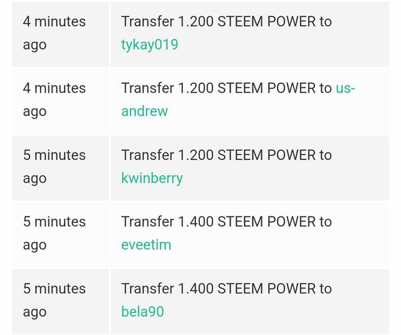Select the timestamp for the us-andrew transfer

click(55, 100)
